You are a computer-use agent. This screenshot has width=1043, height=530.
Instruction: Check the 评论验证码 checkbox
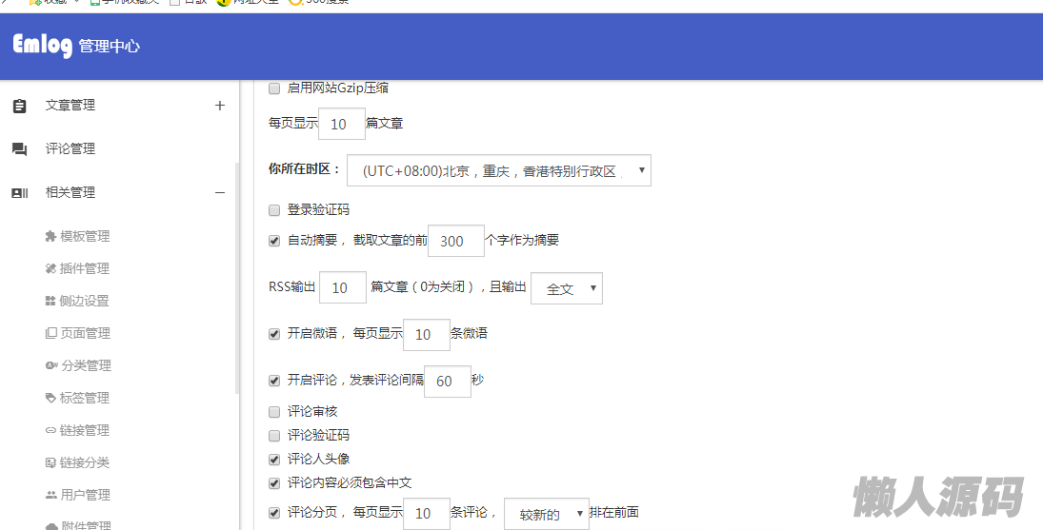[x=274, y=436]
